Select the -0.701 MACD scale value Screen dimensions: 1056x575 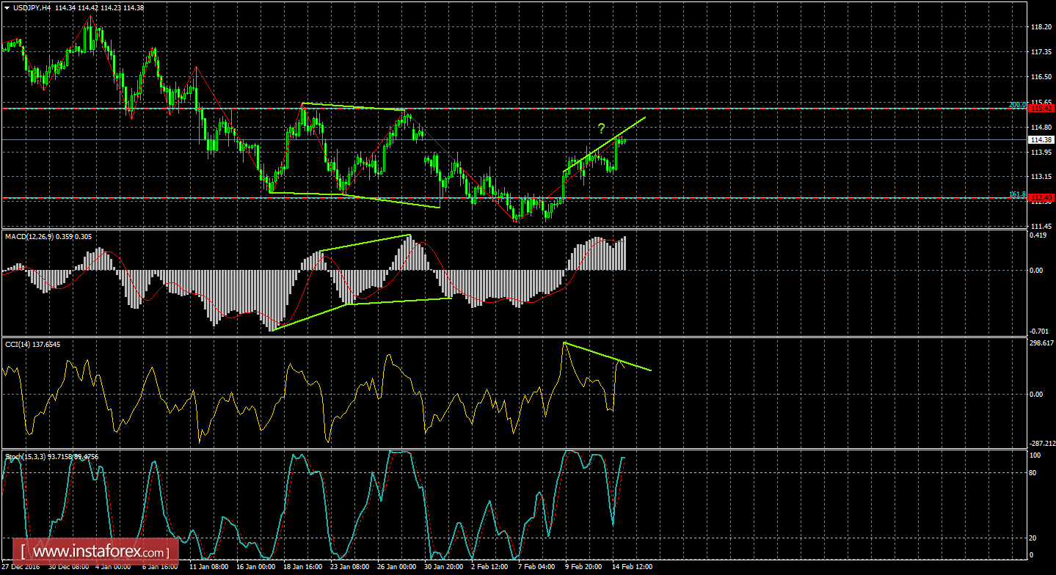pyautogui.click(x=1040, y=331)
